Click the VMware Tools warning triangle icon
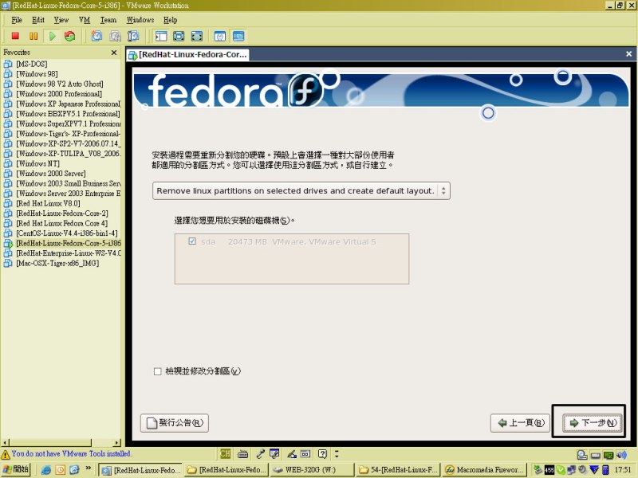638x478 pixels. tap(5, 454)
